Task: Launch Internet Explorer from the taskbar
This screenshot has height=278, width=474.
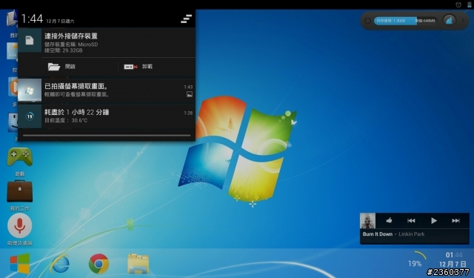Action: click(60, 264)
